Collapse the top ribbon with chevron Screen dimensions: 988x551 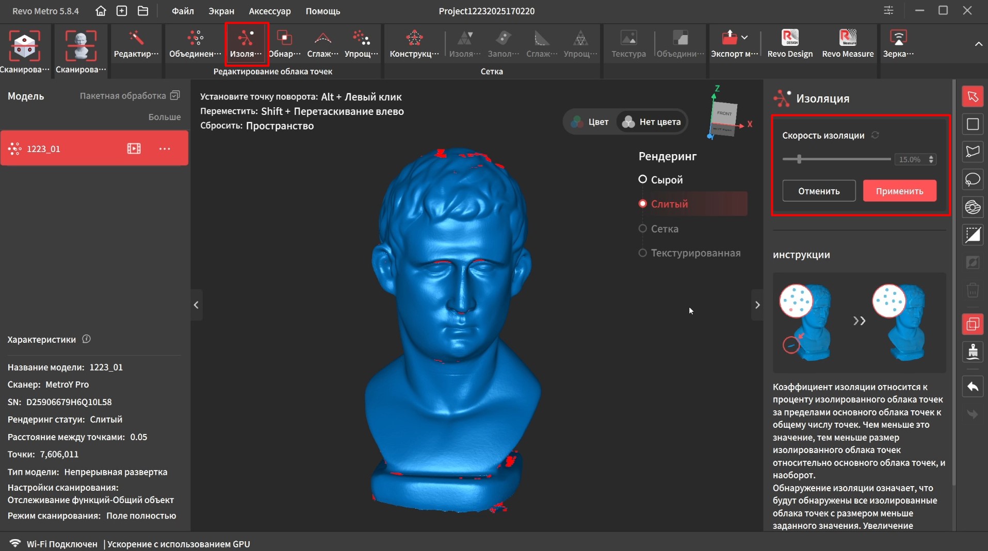click(978, 44)
